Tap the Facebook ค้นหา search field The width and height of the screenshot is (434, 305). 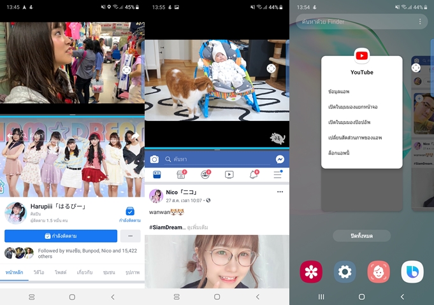pyautogui.click(x=217, y=159)
